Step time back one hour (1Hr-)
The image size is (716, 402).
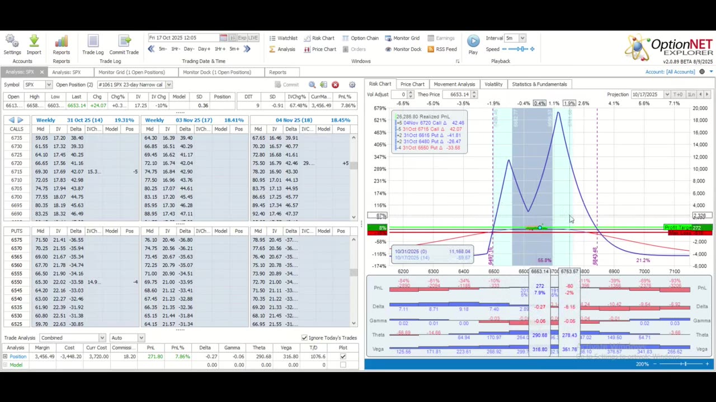point(175,49)
